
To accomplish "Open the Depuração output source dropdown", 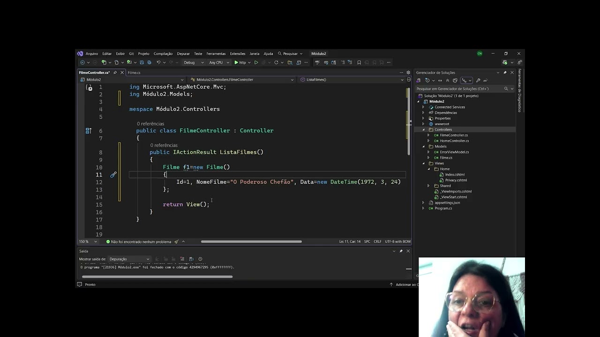I will point(129,259).
